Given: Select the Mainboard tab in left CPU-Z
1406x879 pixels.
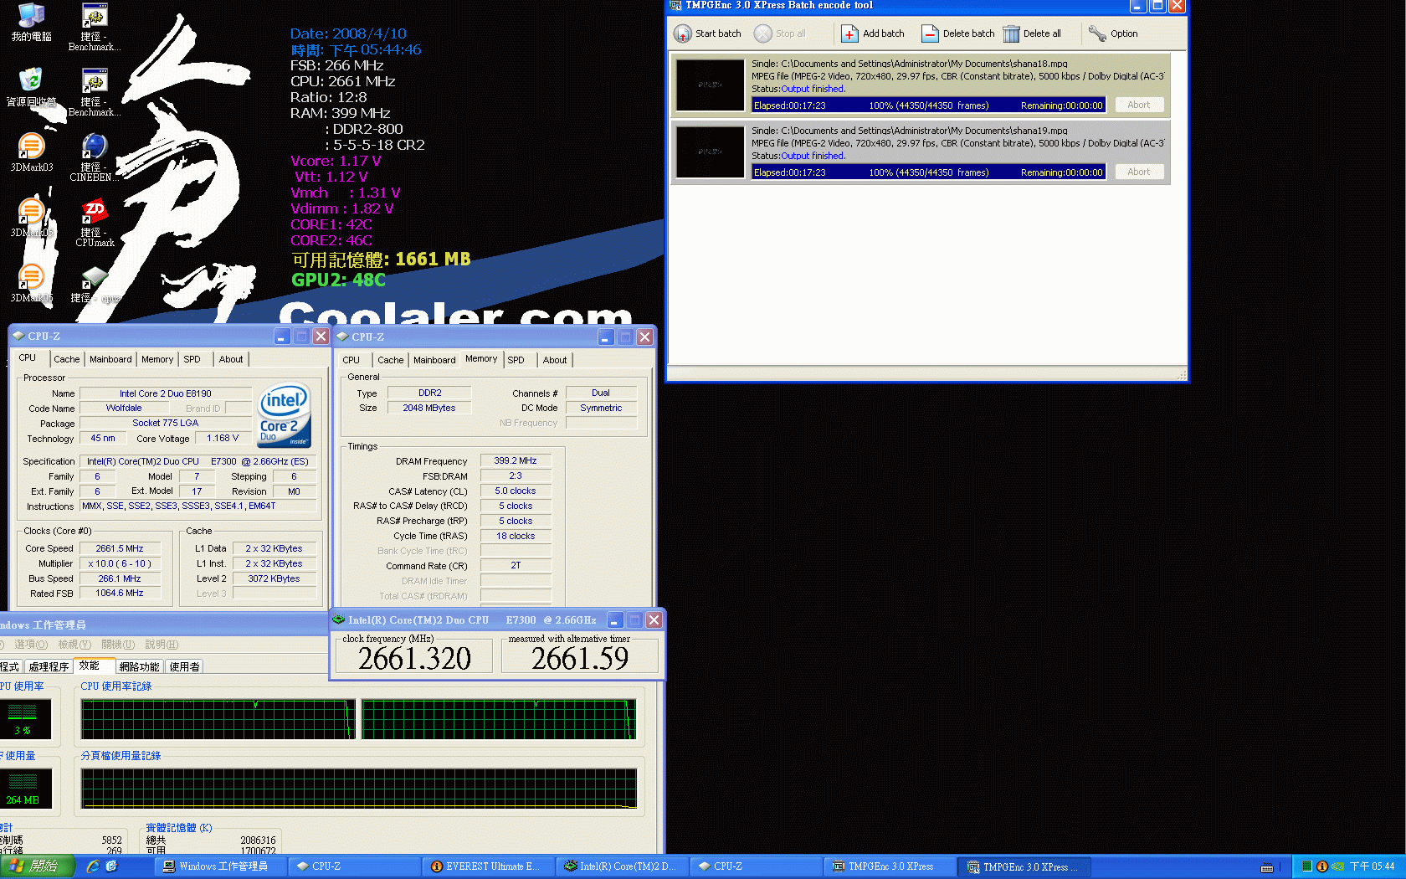Looking at the screenshot, I should click(x=110, y=359).
